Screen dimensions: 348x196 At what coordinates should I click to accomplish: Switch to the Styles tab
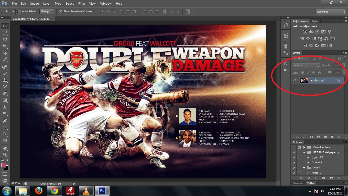tap(315, 21)
